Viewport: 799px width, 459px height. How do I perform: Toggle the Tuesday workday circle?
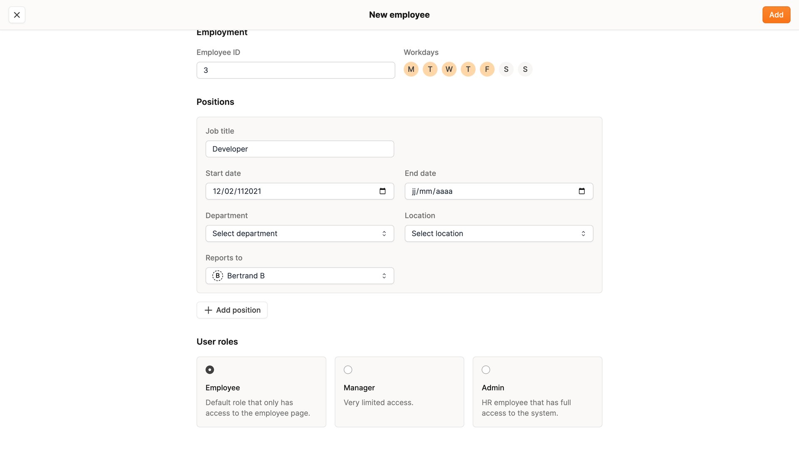click(430, 69)
